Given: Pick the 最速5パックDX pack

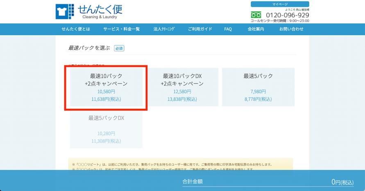Looking at the screenshot, I should point(106,129).
